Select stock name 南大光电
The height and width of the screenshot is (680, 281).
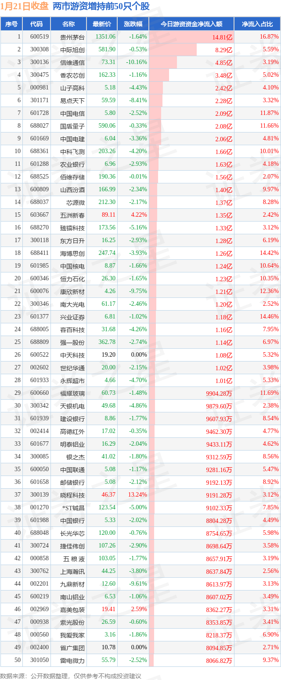click(72, 304)
